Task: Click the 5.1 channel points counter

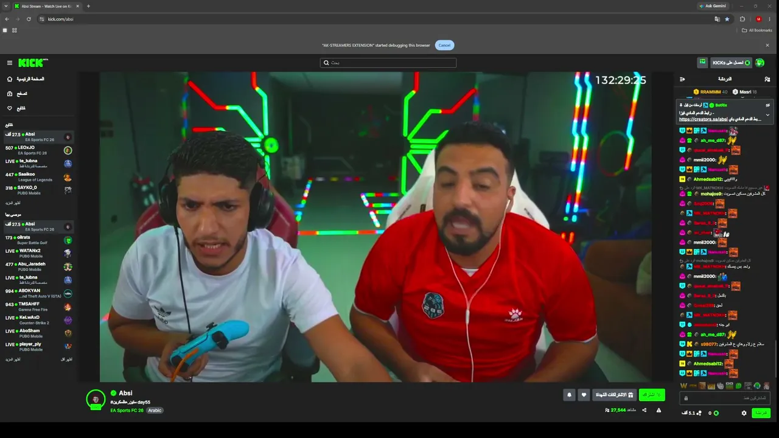Action: tap(691, 413)
